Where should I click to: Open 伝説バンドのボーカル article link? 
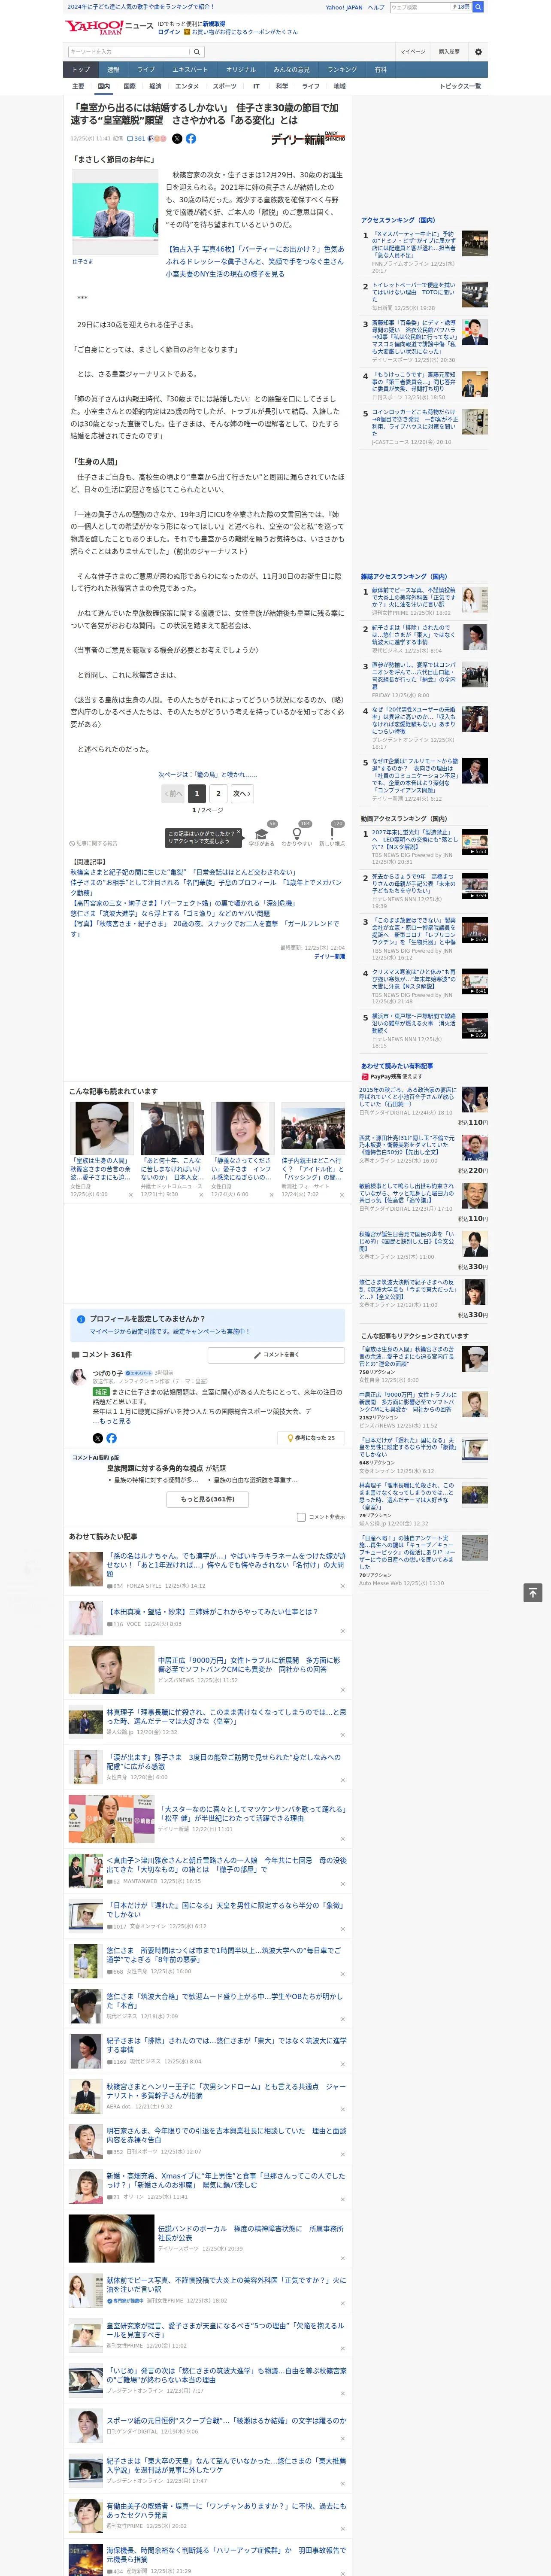coord(250,2233)
